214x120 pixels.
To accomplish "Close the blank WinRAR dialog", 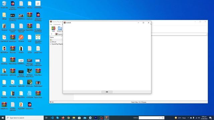I will [x=148, y=23].
